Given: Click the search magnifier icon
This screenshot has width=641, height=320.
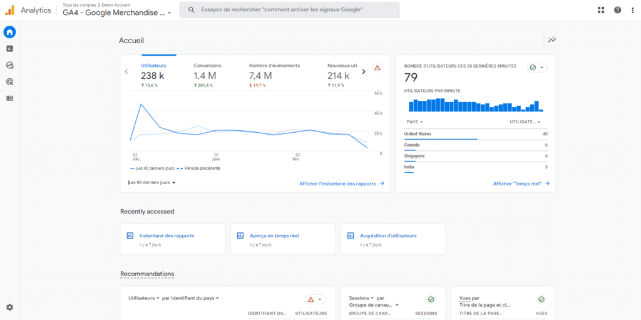Looking at the screenshot, I should tap(192, 10).
